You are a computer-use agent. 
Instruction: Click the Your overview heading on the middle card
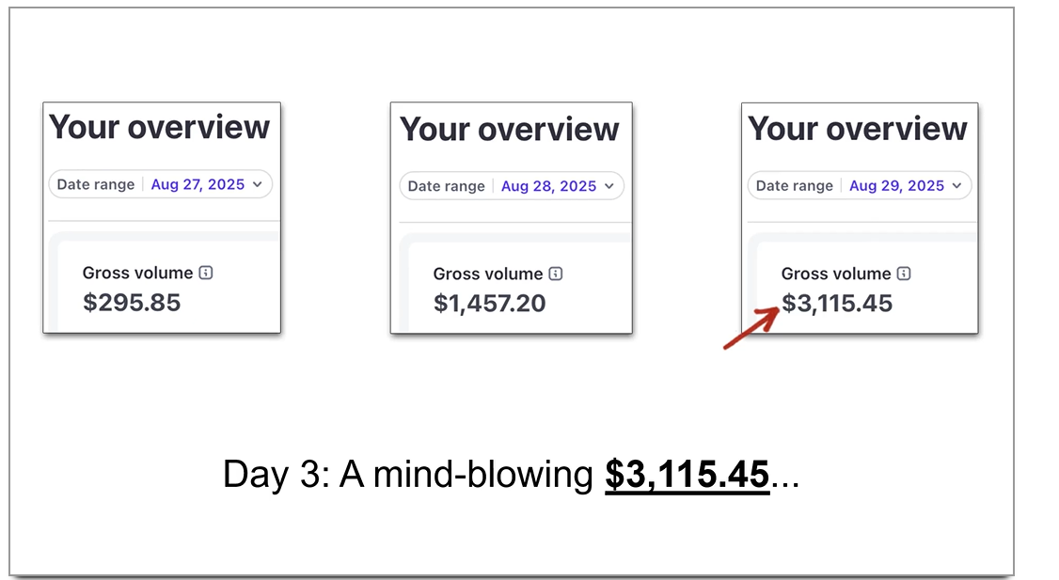510,129
